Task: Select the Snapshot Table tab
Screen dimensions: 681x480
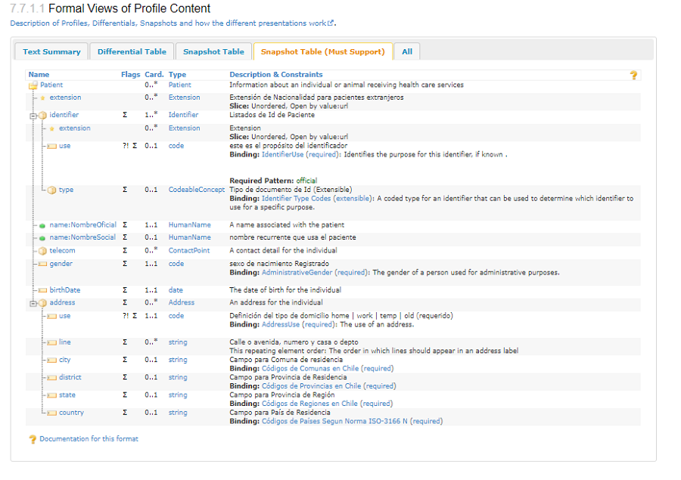Action: (213, 51)
